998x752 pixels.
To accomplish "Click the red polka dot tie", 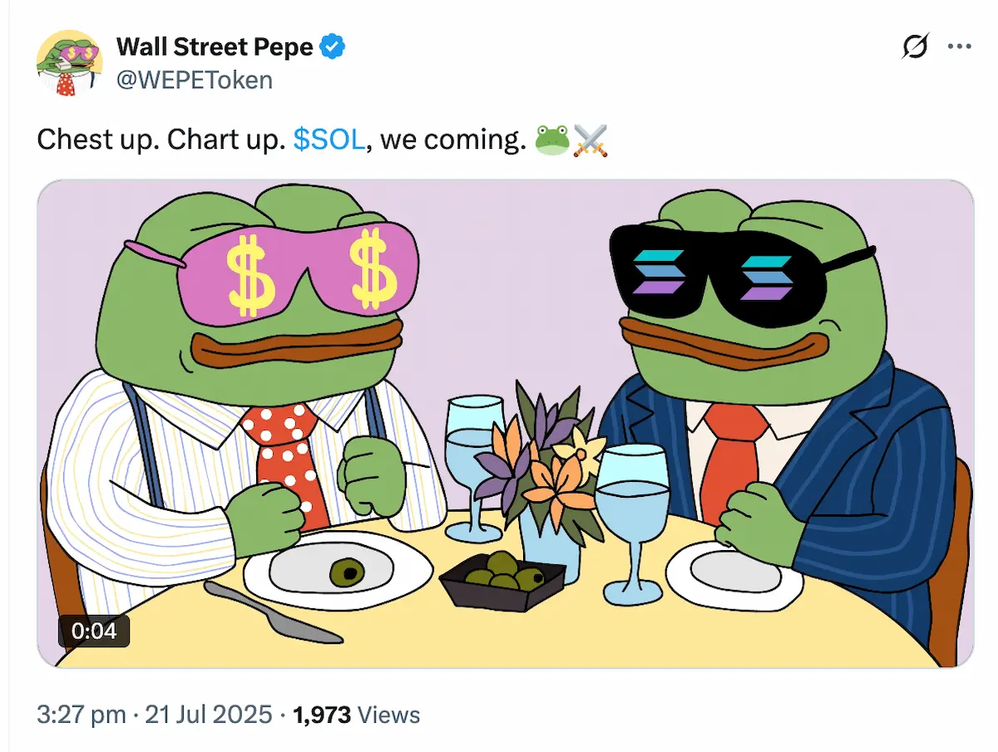I will coord(287,457).
